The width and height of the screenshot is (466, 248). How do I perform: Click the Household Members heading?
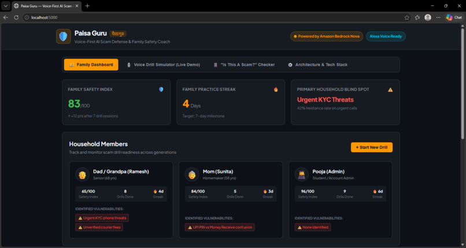[x=98, y=144]
